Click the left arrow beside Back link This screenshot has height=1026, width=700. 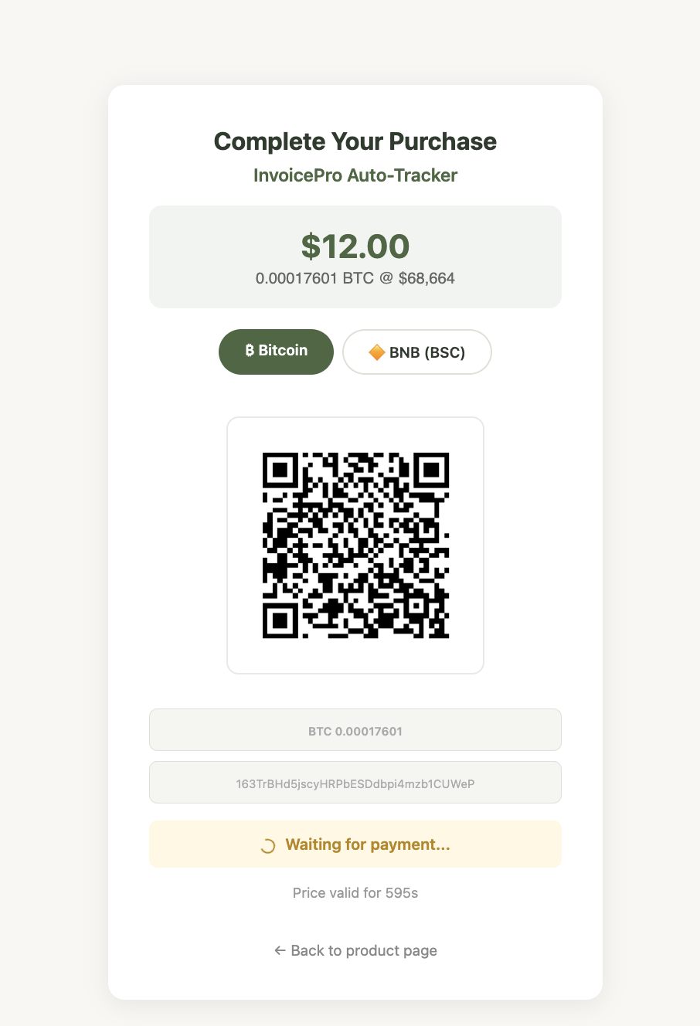pyautogui.click(x=280, y=950)
